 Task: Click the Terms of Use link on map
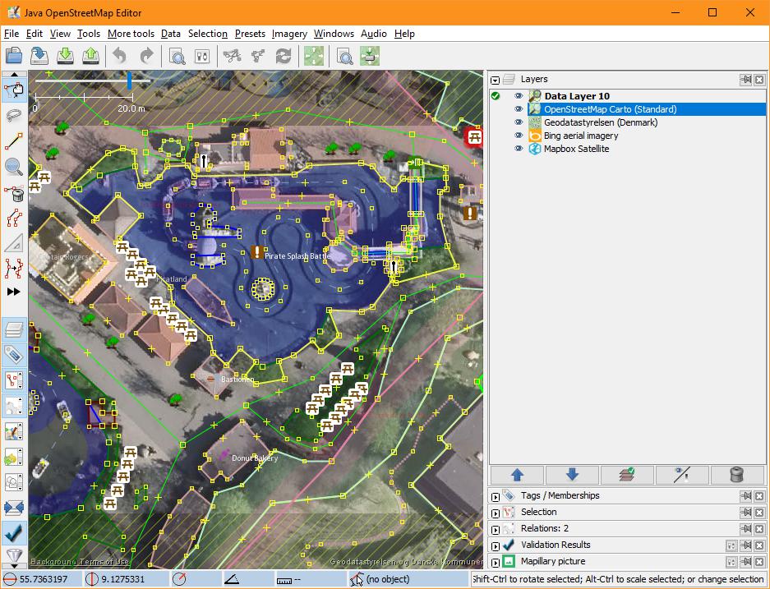coord(104,562)
